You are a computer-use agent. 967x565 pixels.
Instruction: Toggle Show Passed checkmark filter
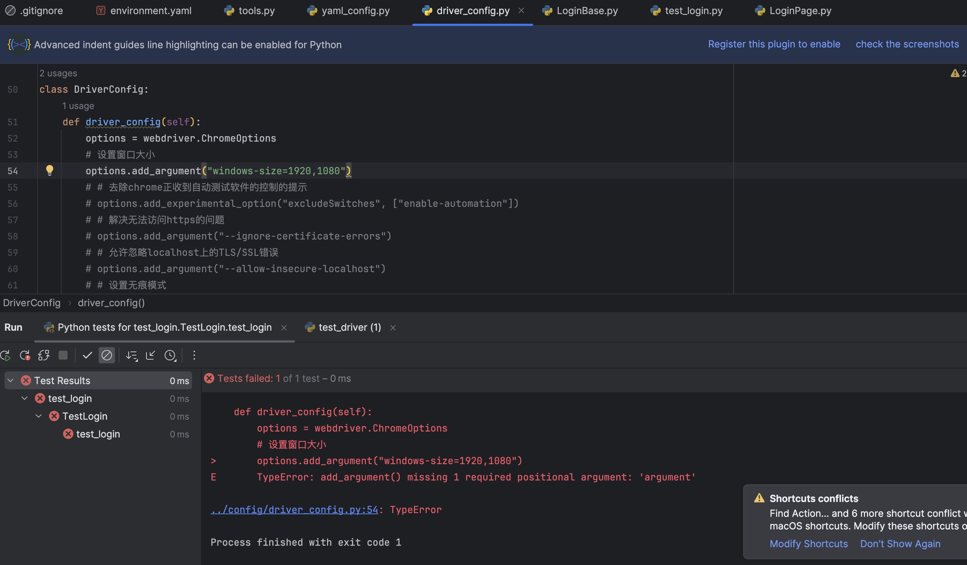(x=87, y=355)
